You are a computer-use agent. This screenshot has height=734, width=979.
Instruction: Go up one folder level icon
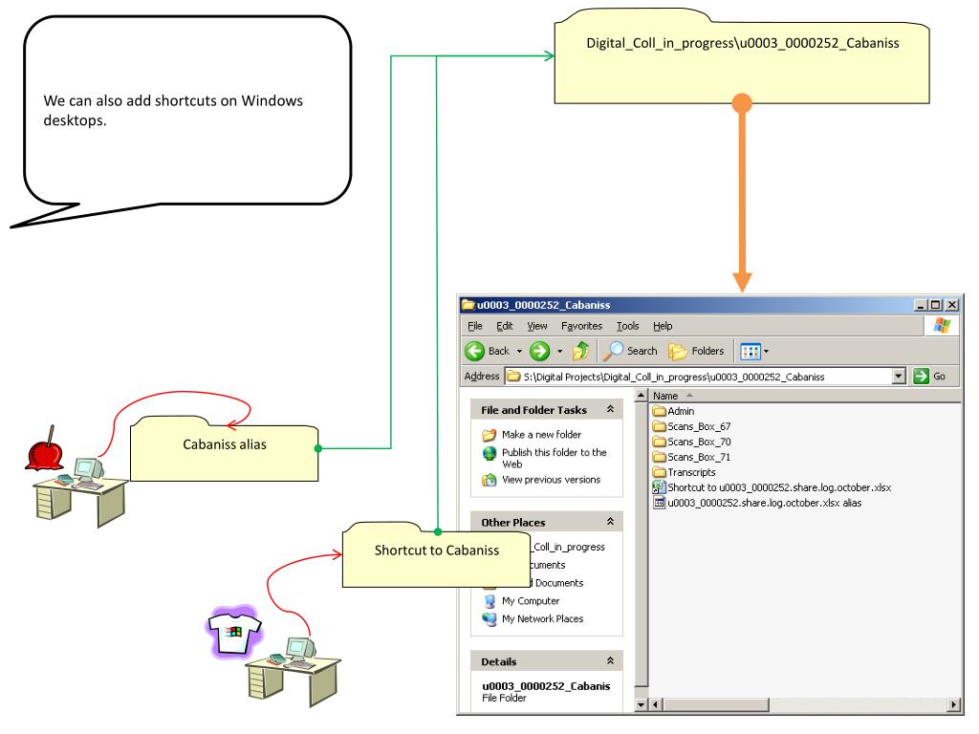pyautogui.click(x=580, y=352)
